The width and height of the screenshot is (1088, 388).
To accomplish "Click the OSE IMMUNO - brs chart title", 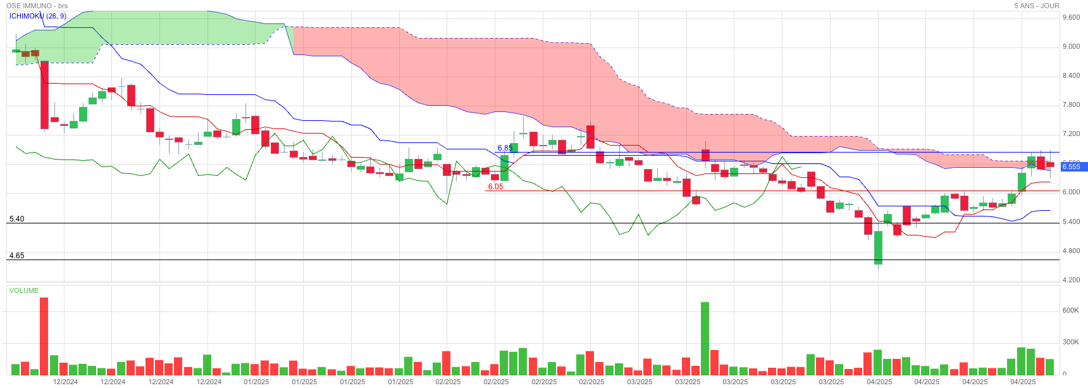I will coord(37,6).
